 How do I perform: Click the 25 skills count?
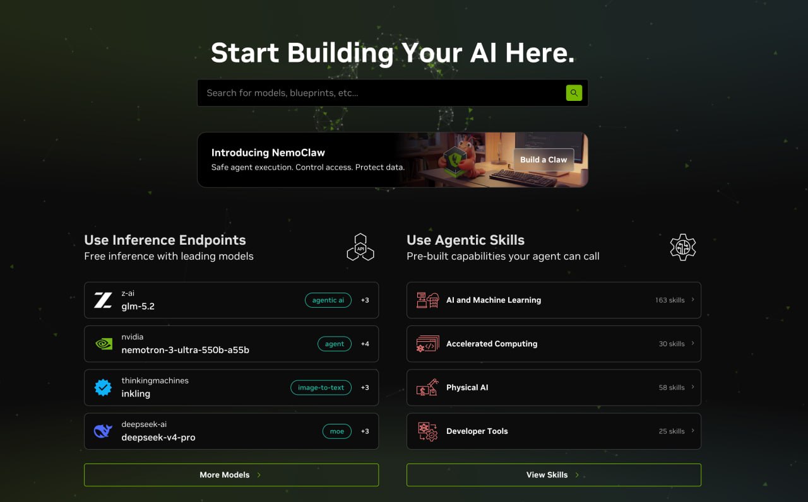[672, 431]
